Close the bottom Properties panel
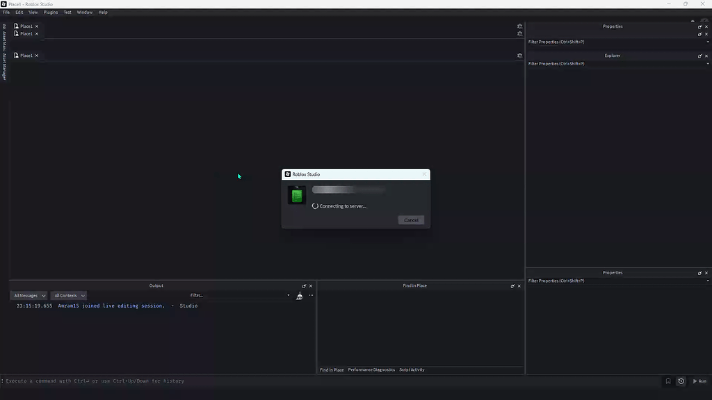Viewport: 712px width, 400px height. [706, 273]
